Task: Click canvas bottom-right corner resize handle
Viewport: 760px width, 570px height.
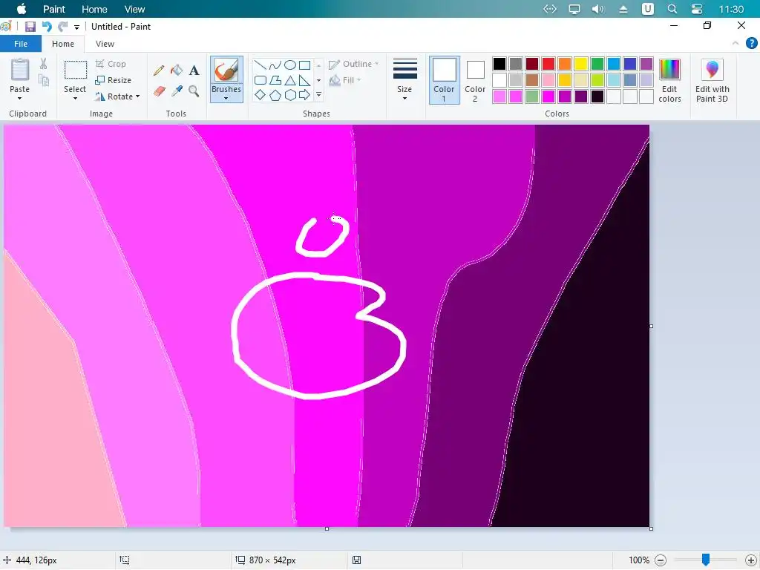Action: point(651,528)
